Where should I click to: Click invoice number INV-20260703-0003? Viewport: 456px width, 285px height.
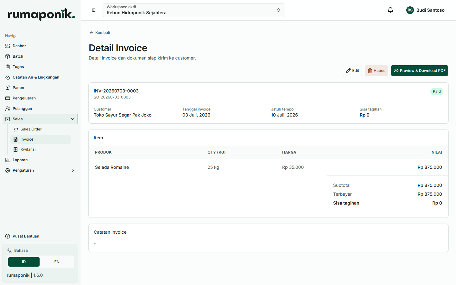pyautogui.click(x=116, y=91)
